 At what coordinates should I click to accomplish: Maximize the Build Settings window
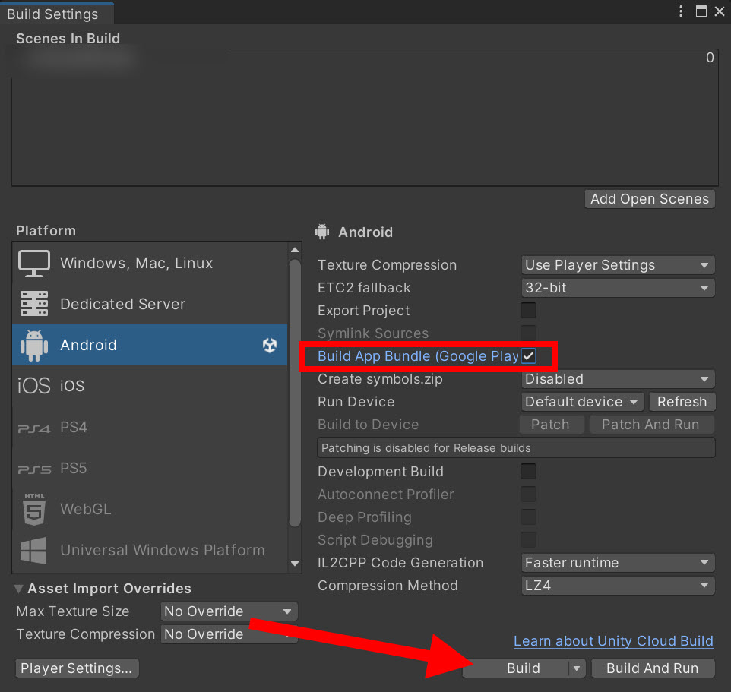701,11
